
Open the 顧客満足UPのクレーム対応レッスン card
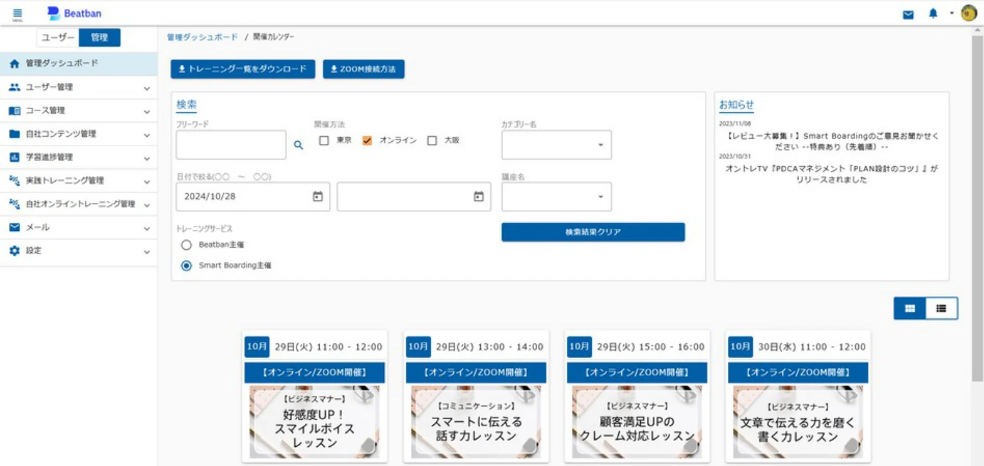[x=637, y=396]
